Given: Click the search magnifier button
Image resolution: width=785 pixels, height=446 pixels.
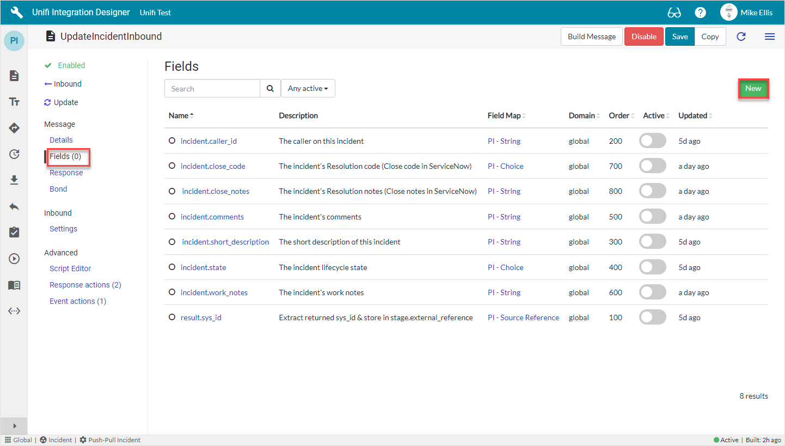Looking at the screenshot, I should tap(270, 88).
